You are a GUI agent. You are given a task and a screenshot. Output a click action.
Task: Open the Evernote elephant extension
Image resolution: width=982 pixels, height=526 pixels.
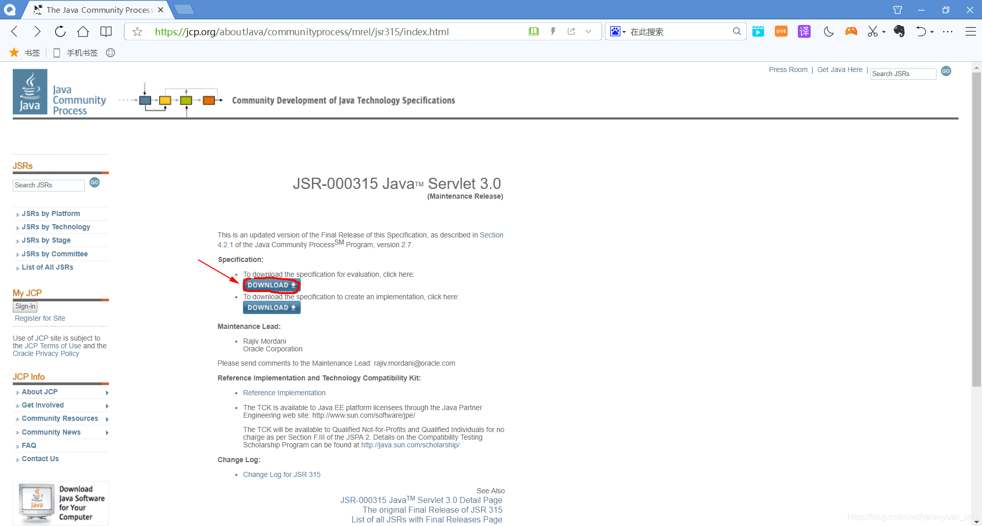coord(899,32)
